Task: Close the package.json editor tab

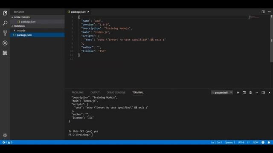Action: 88,12
